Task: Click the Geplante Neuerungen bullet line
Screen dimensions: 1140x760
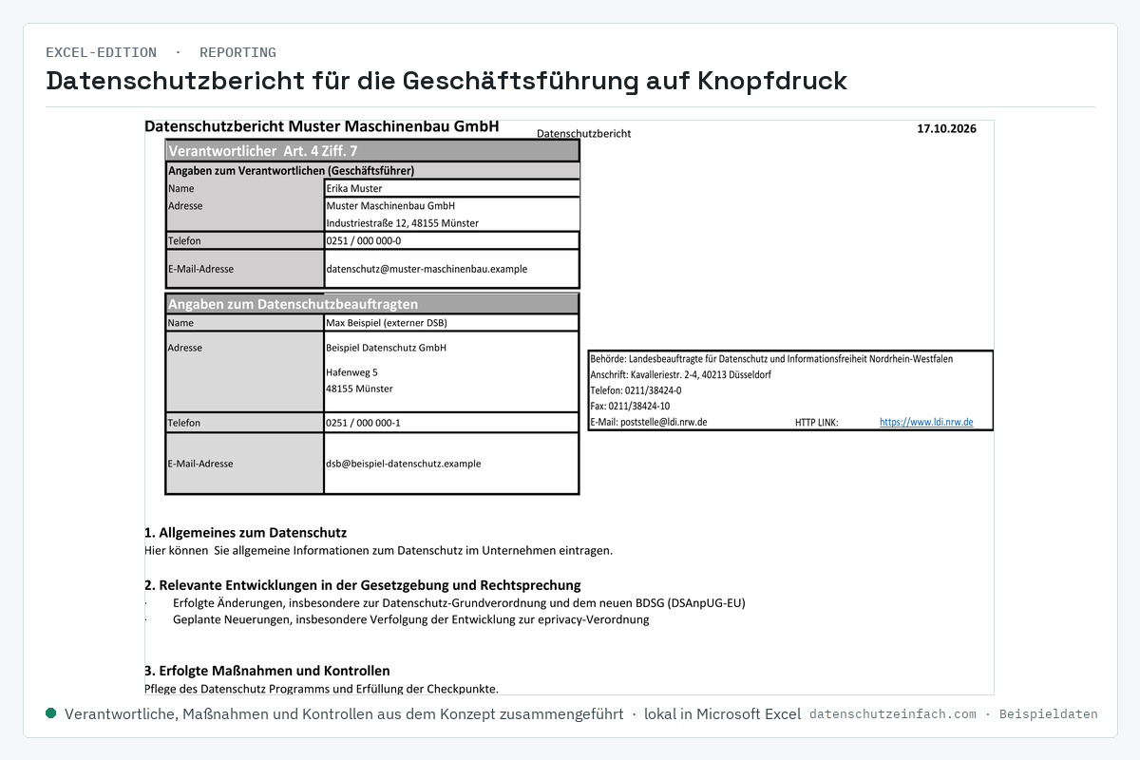Action: (x=410, y=619)
